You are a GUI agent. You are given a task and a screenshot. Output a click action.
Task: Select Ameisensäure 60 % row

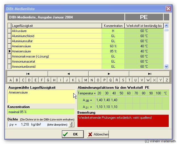click(x=56, y=46)
